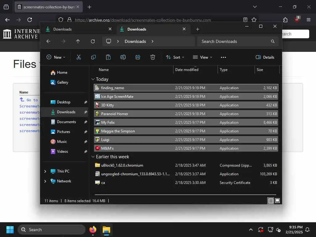Click the Share icon in Explorer toolbar

click(x=138, y=57)
